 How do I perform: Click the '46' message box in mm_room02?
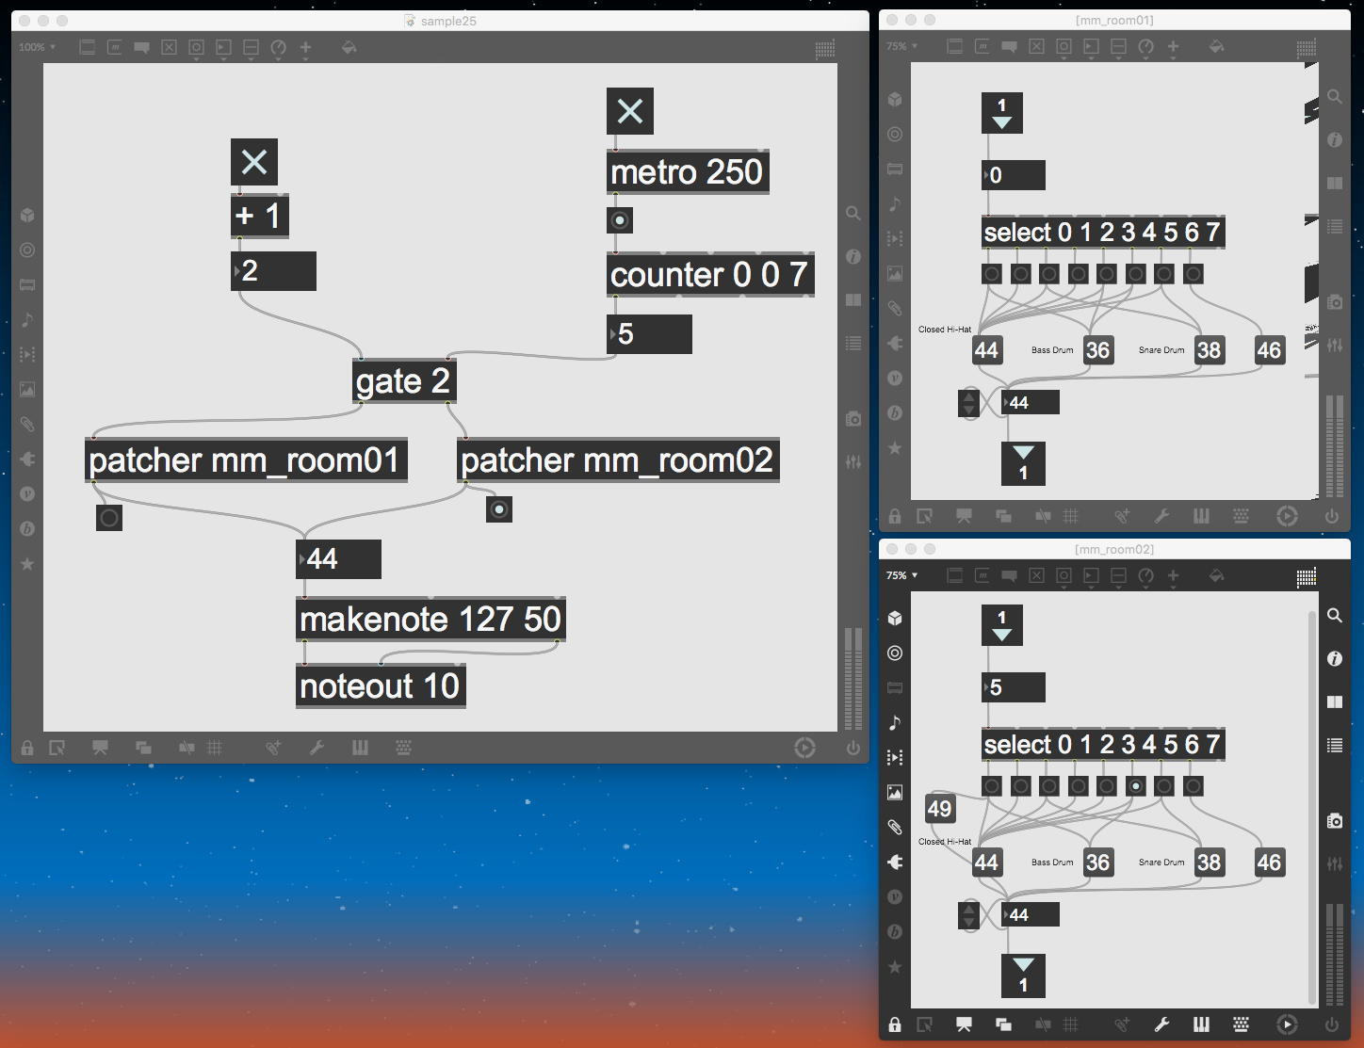click(1269, 863)
